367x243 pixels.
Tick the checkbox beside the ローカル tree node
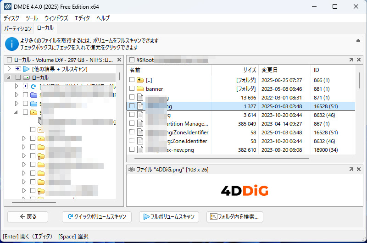click(x=18, y=77)
